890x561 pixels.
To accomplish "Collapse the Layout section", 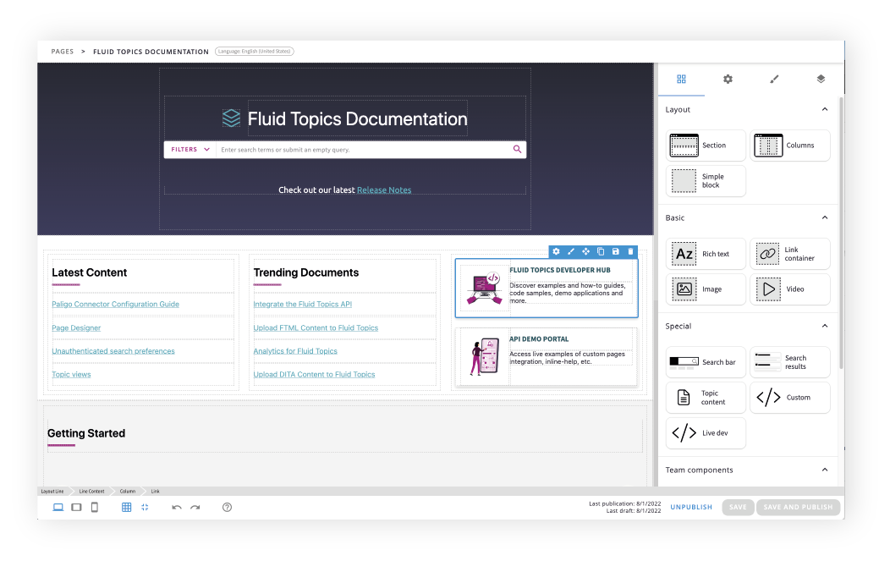I will [825, 109].
